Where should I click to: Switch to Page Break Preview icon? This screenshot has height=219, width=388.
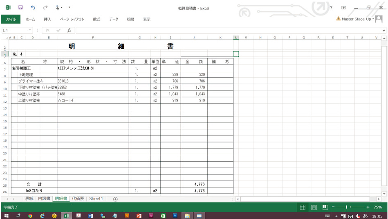[x=325, y=207]
